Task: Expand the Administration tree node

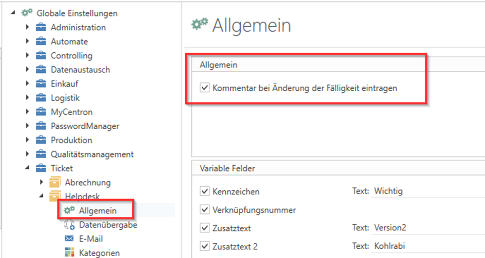Action: [28, 27]
